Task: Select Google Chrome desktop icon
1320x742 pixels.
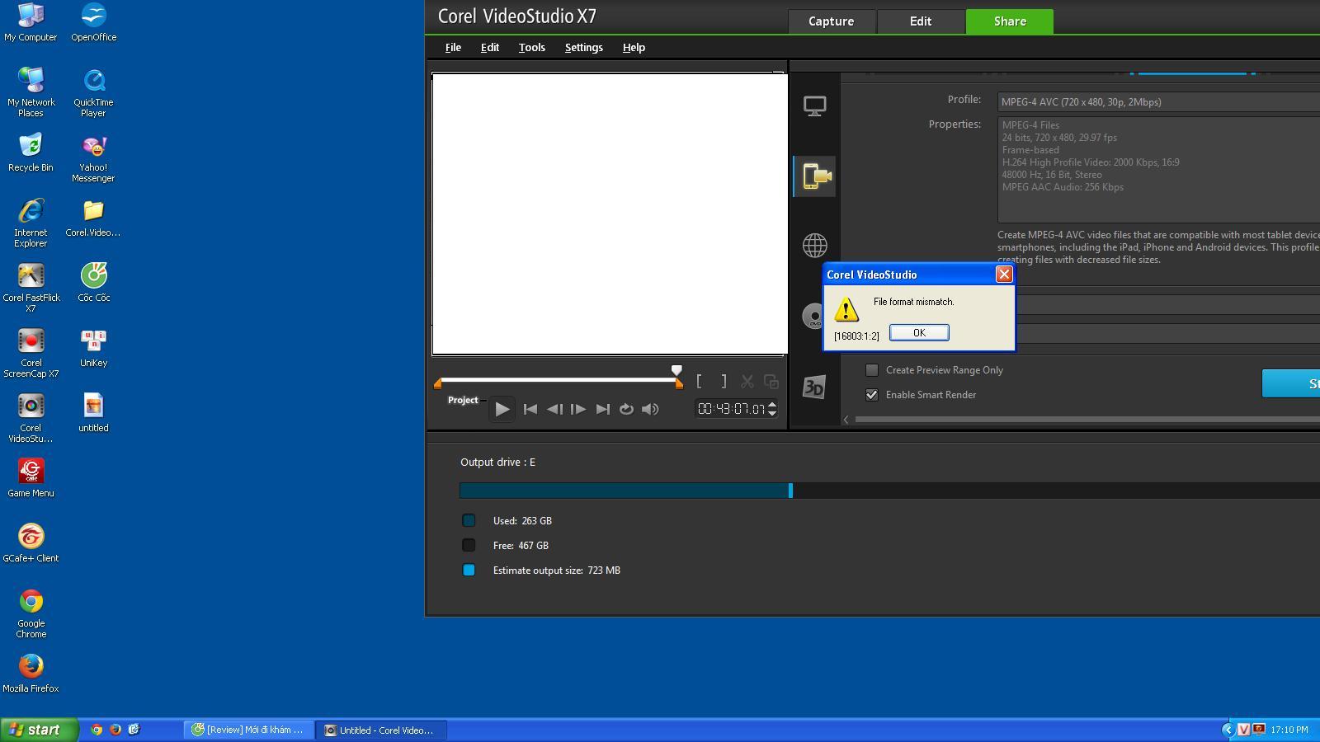Action: pyautogui.click(x=31, y=613)
